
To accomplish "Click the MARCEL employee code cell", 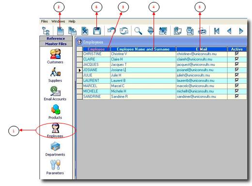I will [x=96, y=86].
